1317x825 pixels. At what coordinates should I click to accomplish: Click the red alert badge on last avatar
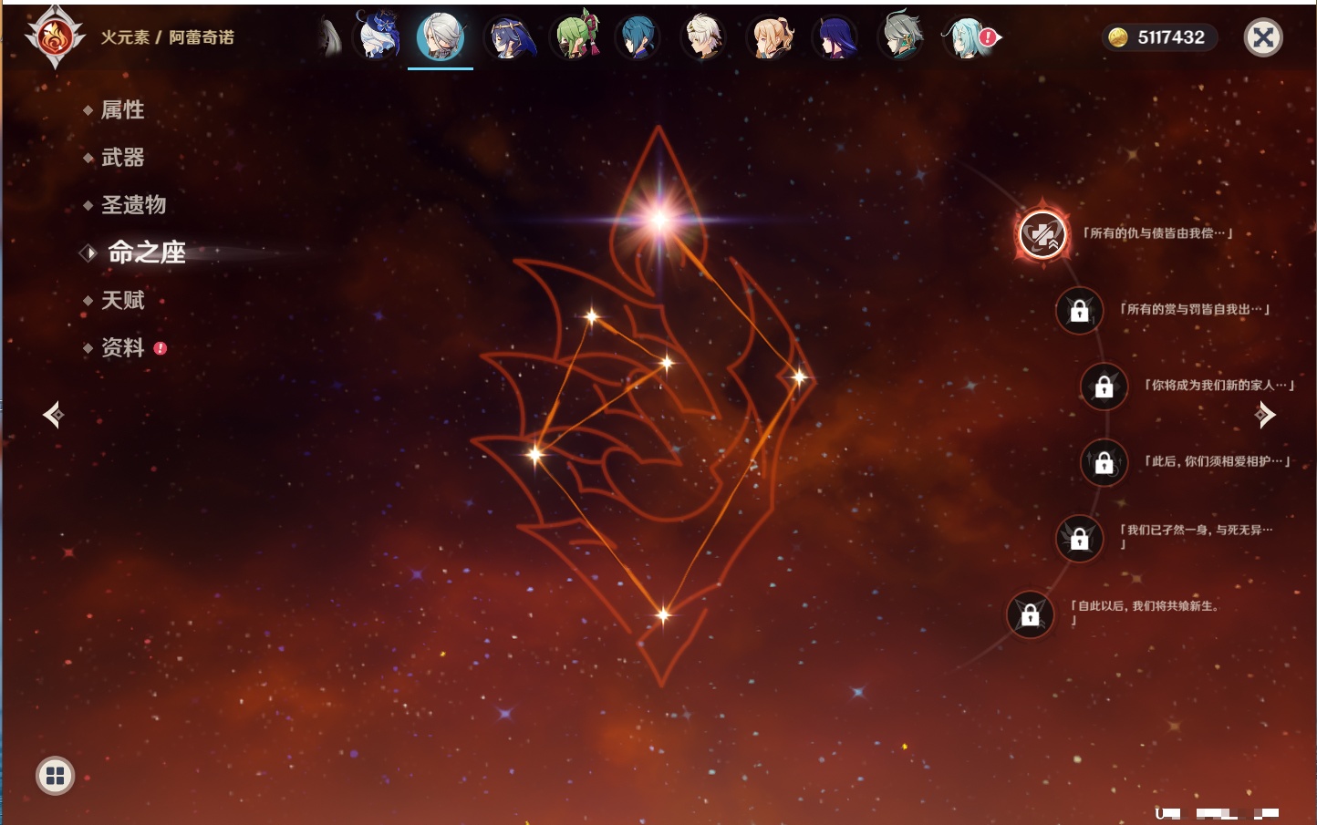pyautogui.click(x=989, y=37)
